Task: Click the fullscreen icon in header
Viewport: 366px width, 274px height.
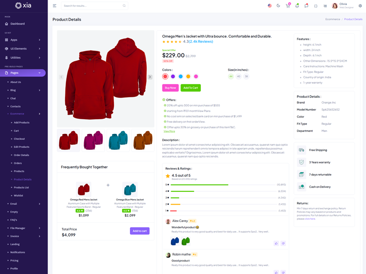Action: click(x=316, y=6)
